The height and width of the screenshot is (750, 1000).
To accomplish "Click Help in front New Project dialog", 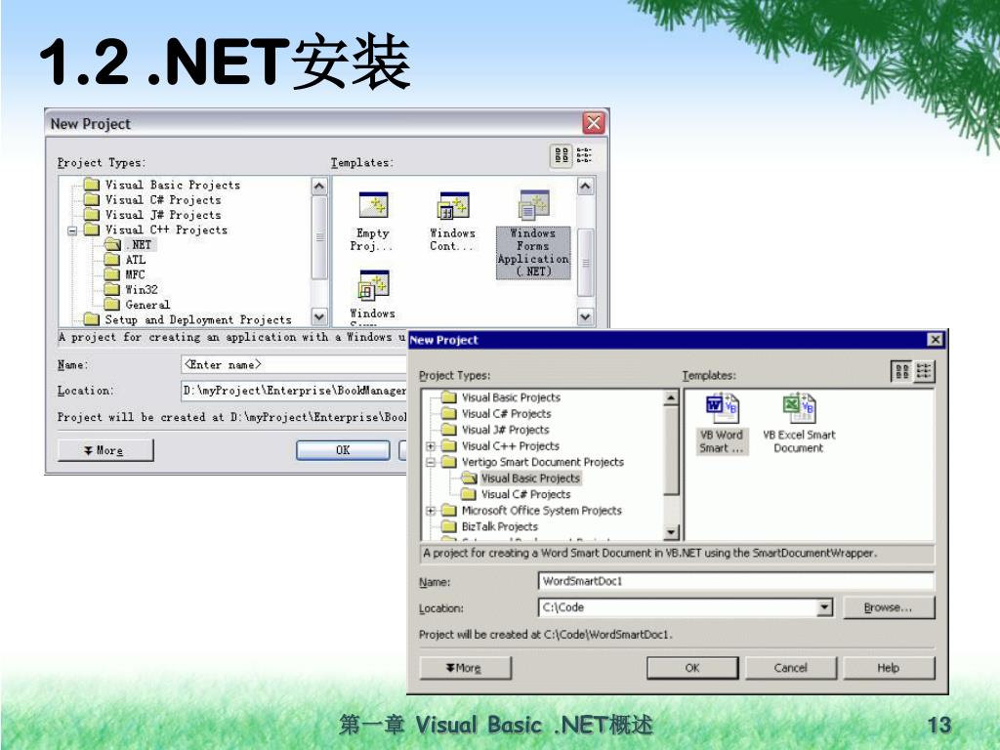I will point(889,668).
